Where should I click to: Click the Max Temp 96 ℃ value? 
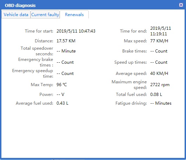click(62, 85)
